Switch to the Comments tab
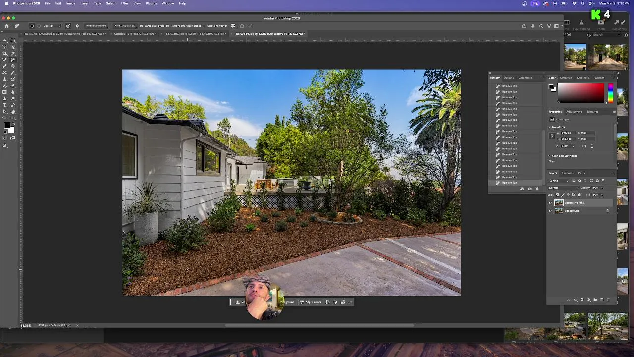 click(x=525, y=78)
